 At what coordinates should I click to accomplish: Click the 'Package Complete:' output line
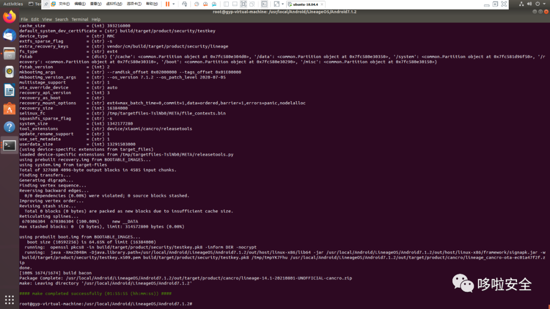[x=185, y=278]
